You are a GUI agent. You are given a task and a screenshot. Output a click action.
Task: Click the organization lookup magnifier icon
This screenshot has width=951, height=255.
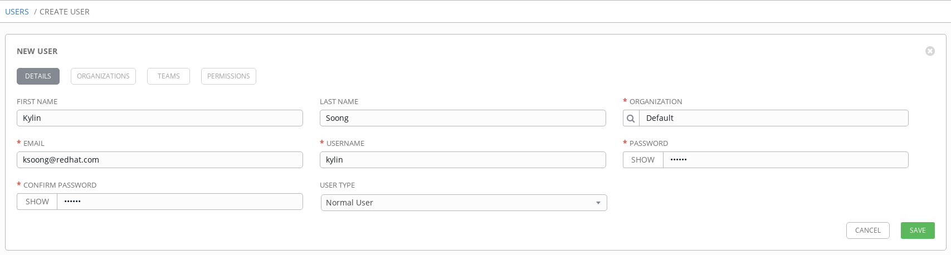(631, 118)
